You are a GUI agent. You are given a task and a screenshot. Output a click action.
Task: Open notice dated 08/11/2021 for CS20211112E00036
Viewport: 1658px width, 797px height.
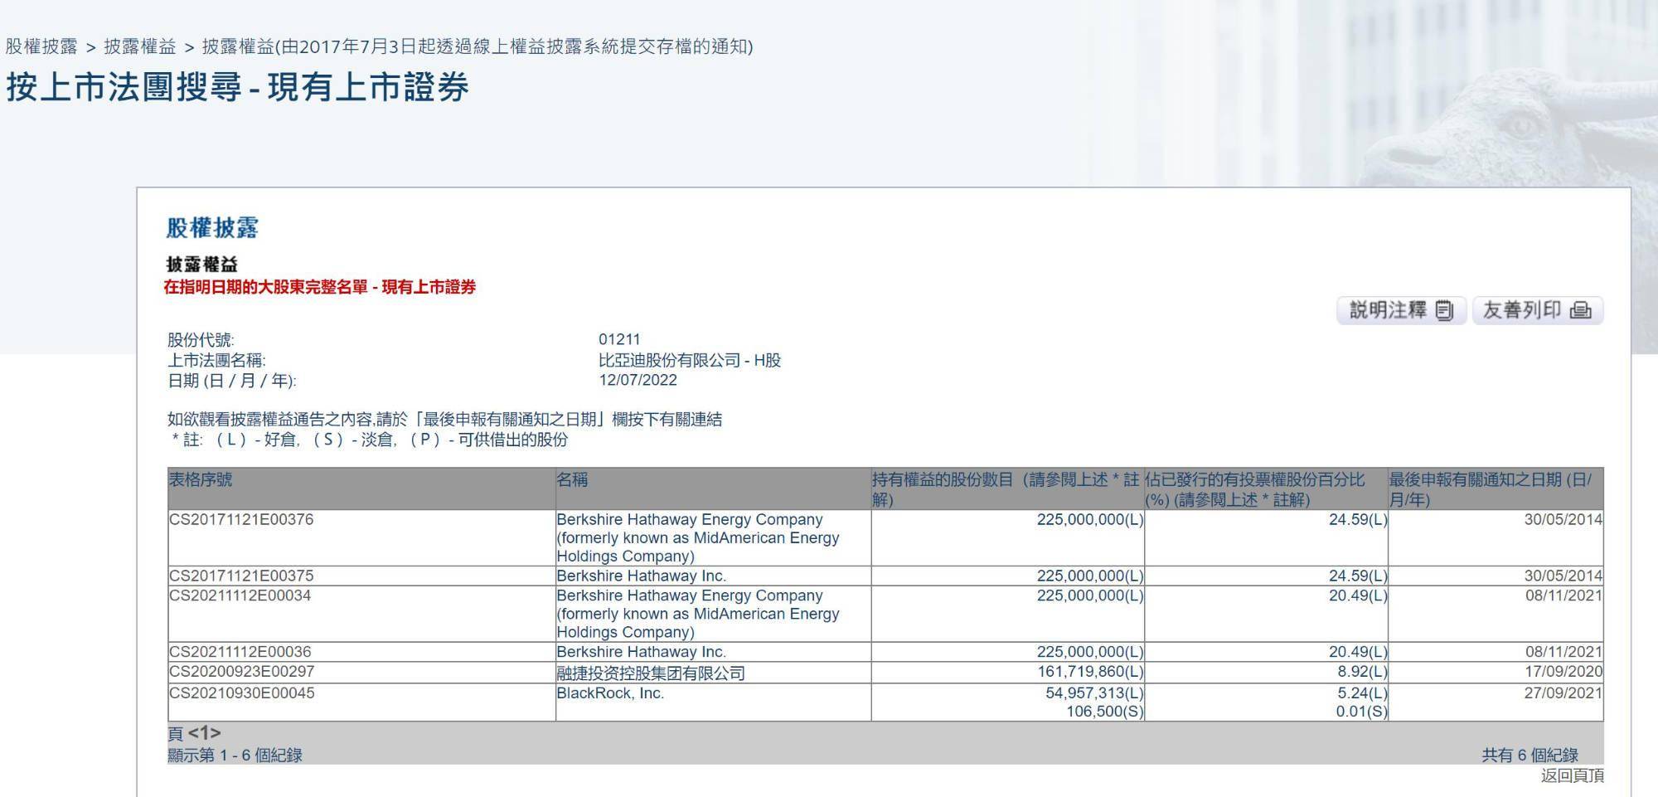[x=1563, y=652]
